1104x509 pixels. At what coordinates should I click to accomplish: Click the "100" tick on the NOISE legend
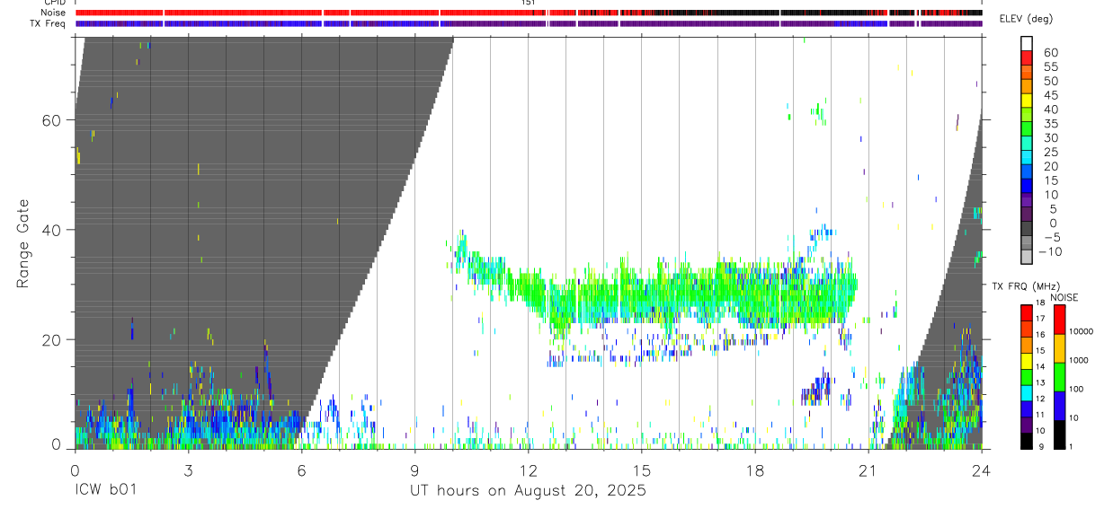coord(1076,389)
